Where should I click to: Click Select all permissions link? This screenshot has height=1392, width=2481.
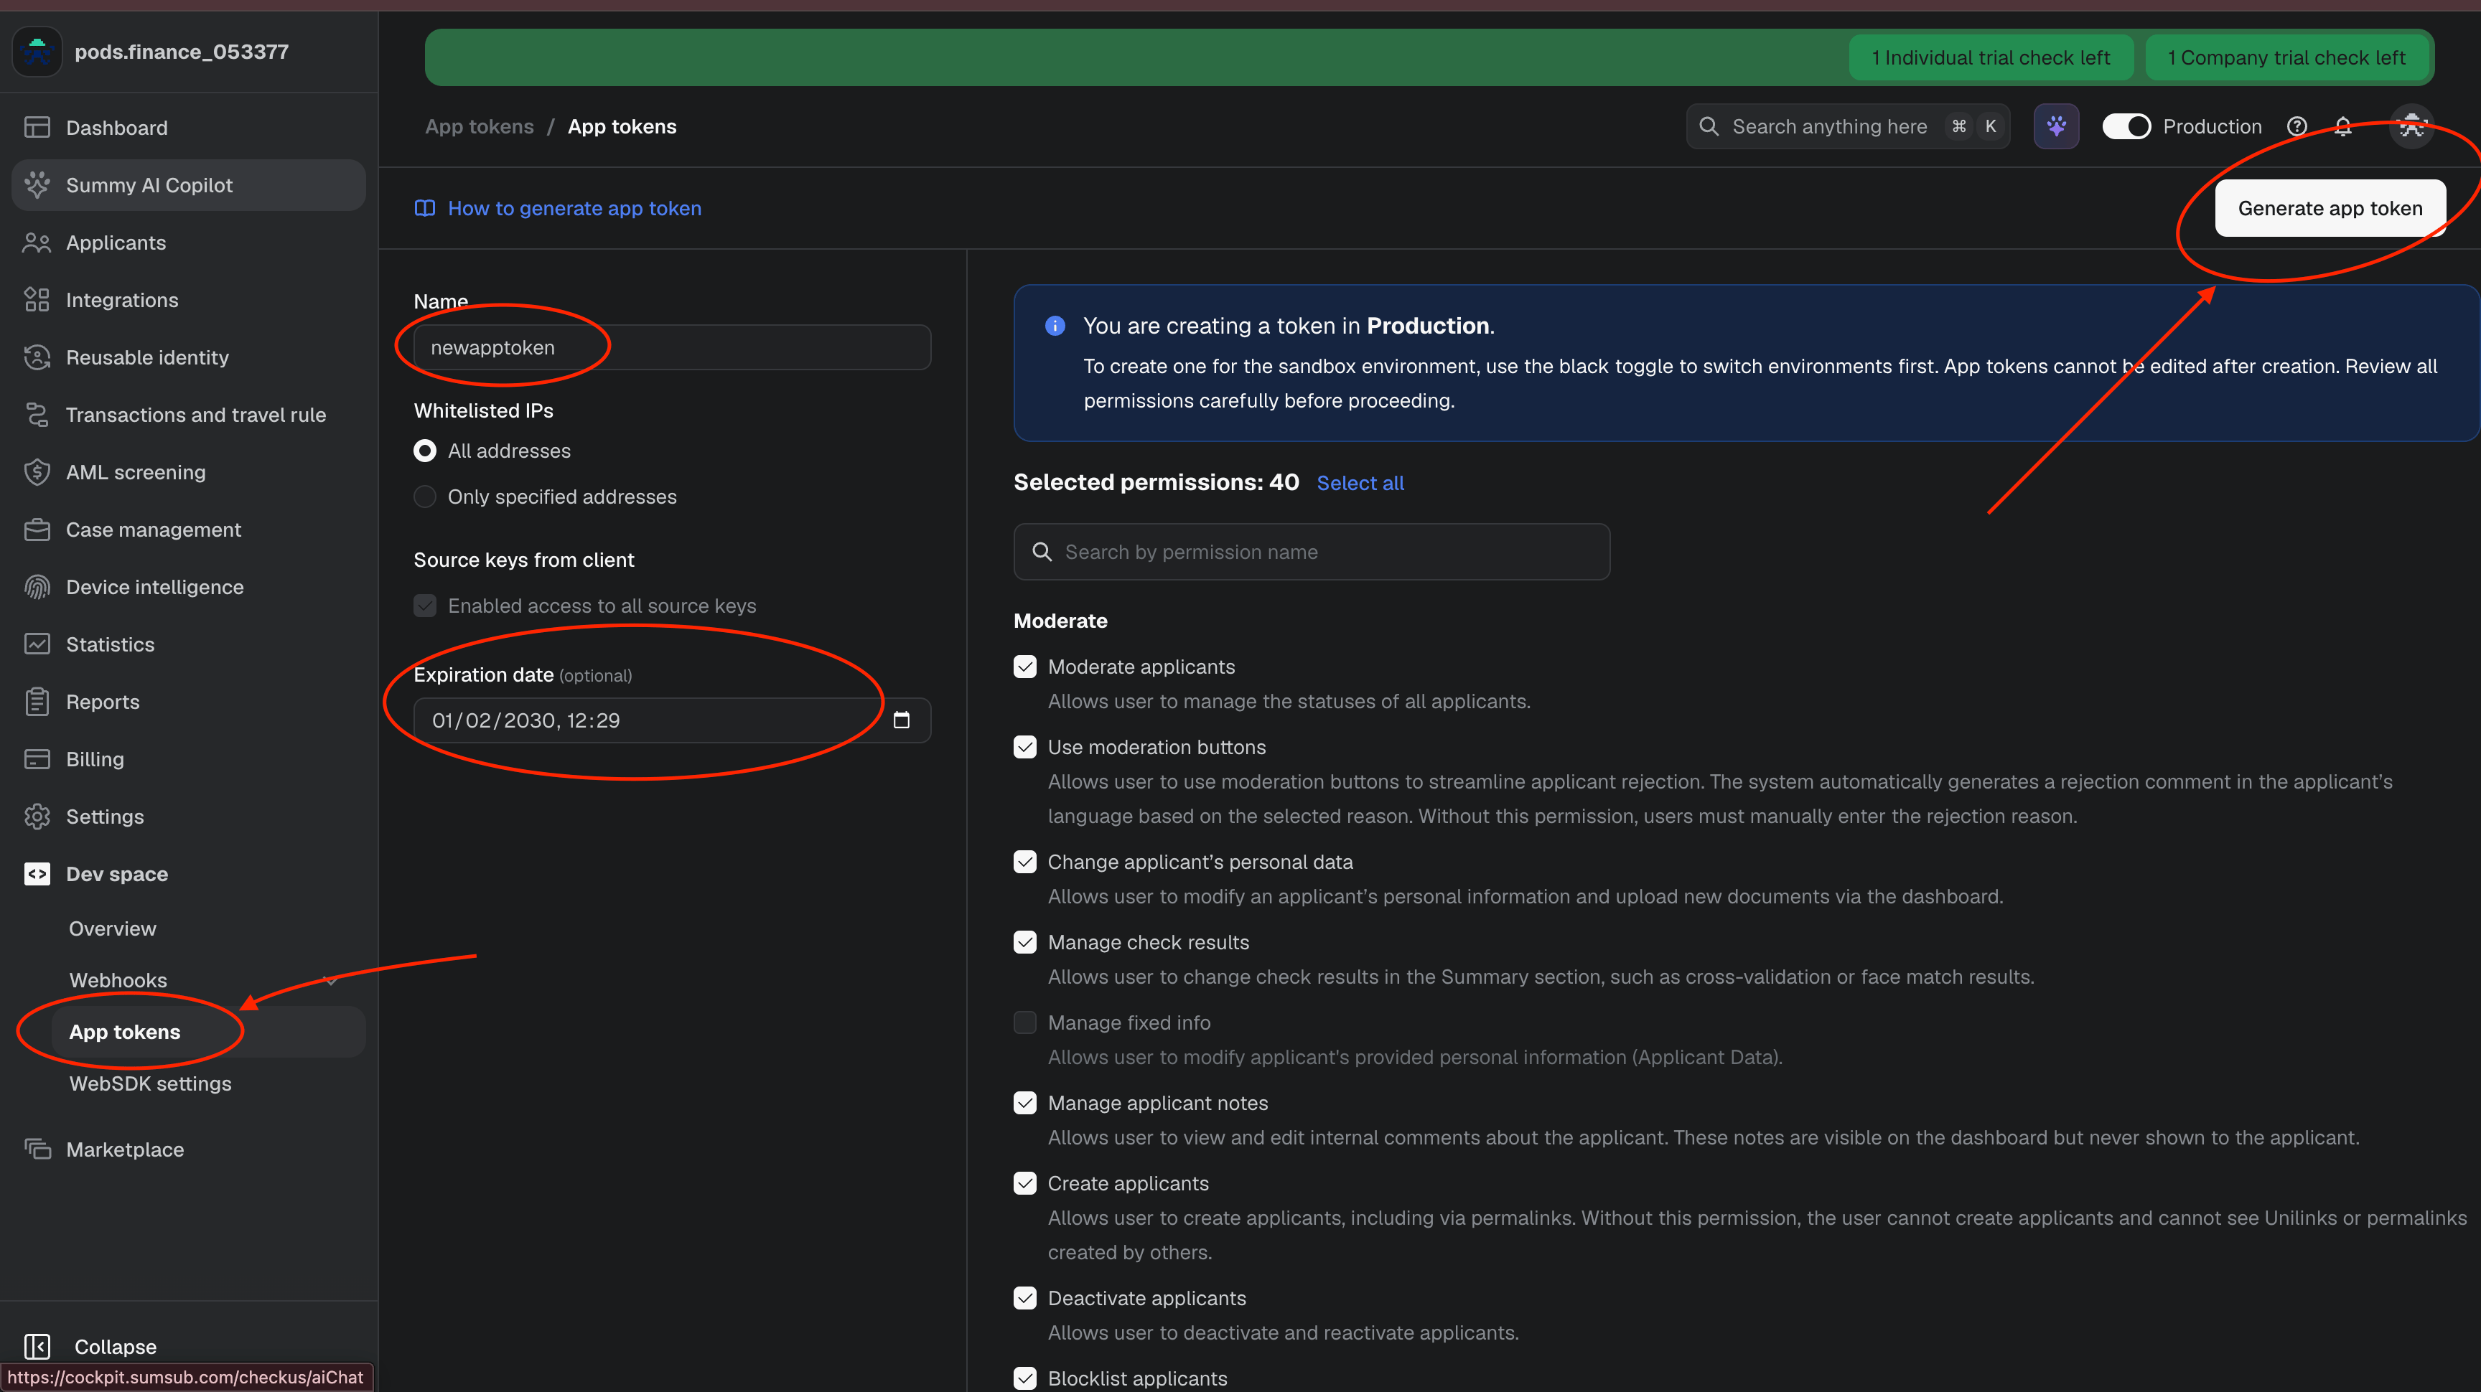point(1360,483)
